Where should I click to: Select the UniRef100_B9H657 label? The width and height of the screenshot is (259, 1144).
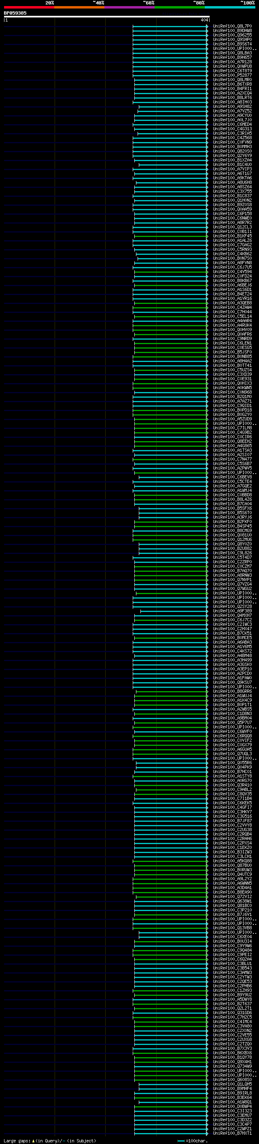click(x=232, y=57)
